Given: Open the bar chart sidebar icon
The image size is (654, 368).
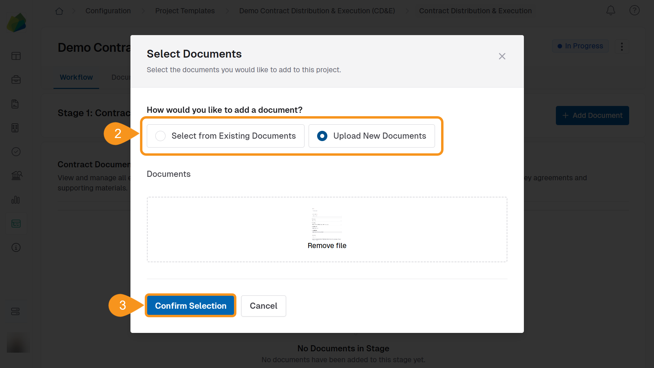Looking at the screenshot, I should pyautogui.click(x=16, y=200).
